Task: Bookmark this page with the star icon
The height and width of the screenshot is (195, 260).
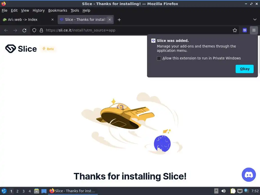Action: point(235,30)
